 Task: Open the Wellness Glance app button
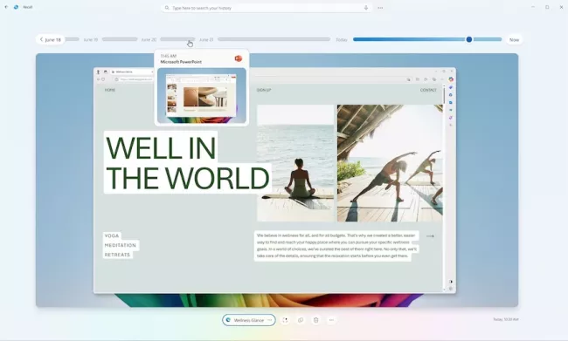(x=248, y=320)
